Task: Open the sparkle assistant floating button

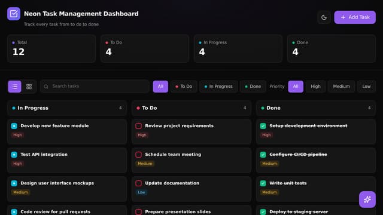Action: pos(367,199)
